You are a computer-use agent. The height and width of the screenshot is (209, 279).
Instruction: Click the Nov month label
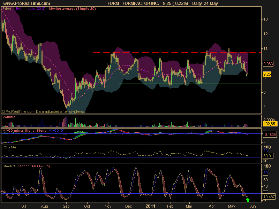pyautogui.click(x=108, y=206)
